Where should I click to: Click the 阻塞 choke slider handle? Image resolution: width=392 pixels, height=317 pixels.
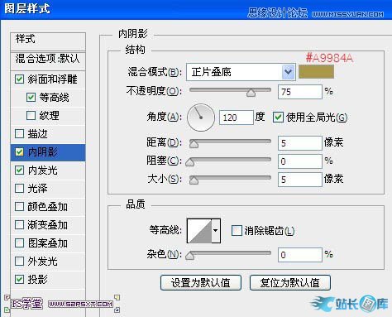[x=189, y=162]
